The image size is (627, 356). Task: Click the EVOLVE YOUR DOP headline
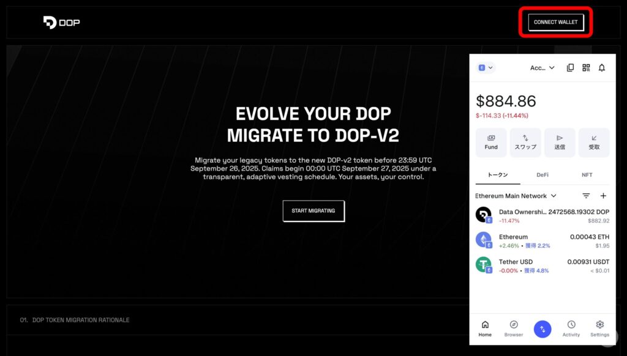coord(313,114)
